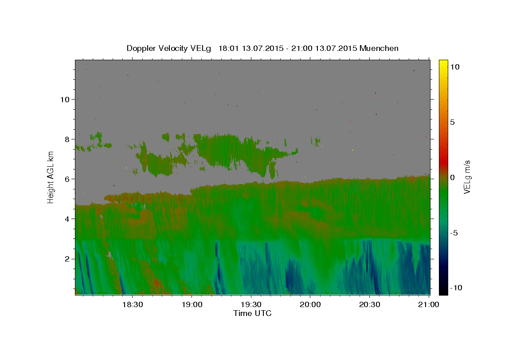This screenshot has height=354, width=532.
Task: Click the colorbar value 5 label
Action: (x=452, y=122)
